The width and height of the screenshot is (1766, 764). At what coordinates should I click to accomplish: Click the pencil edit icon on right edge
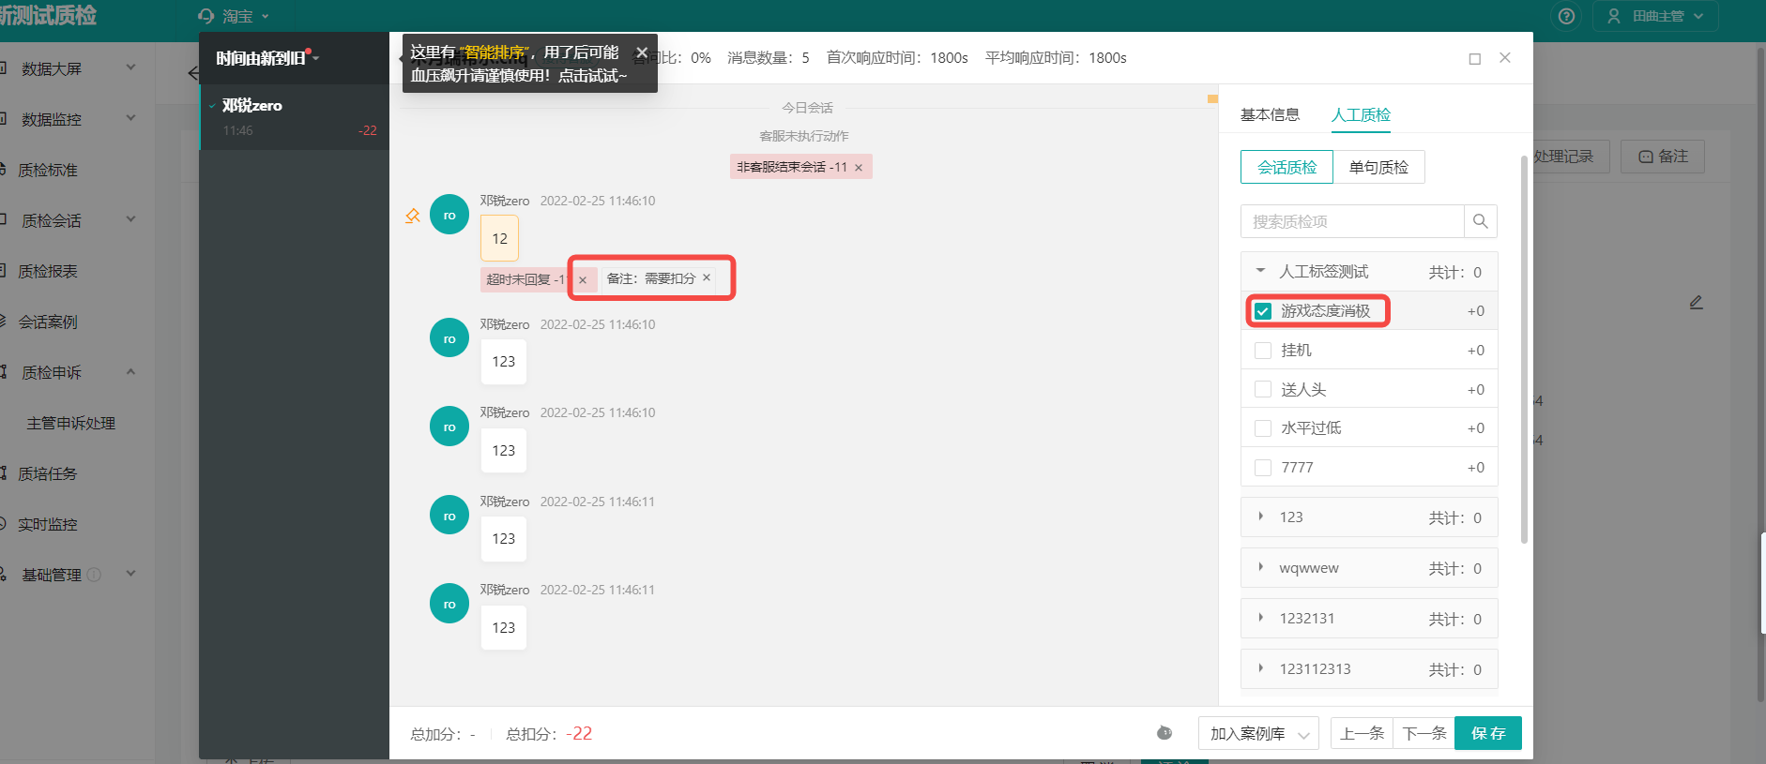point(1696,302)
